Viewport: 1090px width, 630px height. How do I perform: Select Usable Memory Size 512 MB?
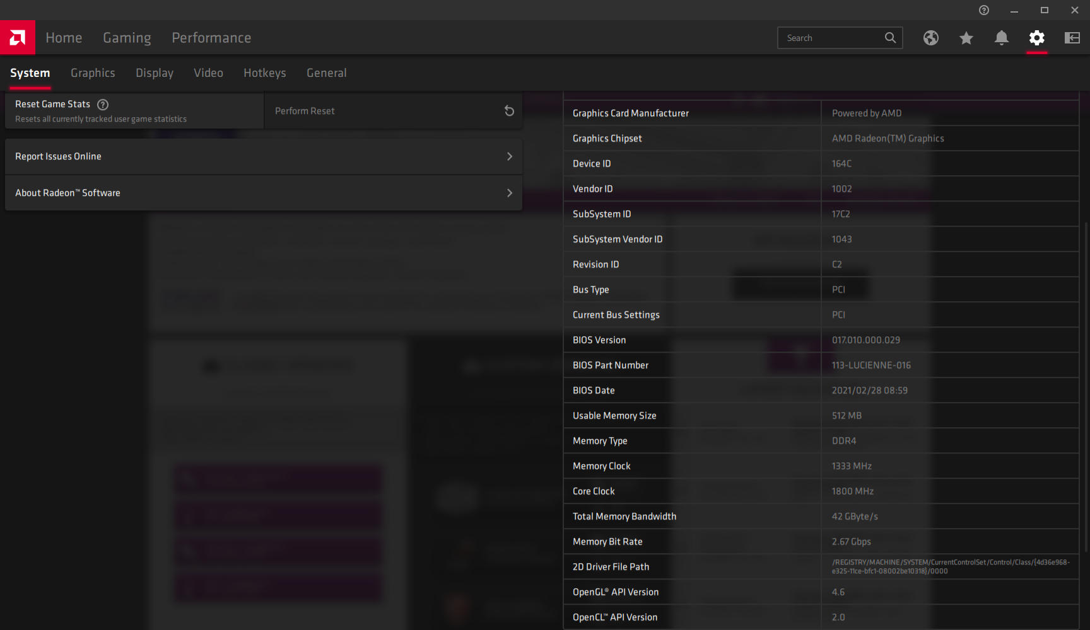[847, 416]
